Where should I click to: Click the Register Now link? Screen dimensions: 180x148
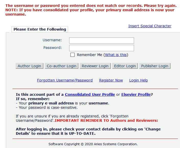pos(111,80)
